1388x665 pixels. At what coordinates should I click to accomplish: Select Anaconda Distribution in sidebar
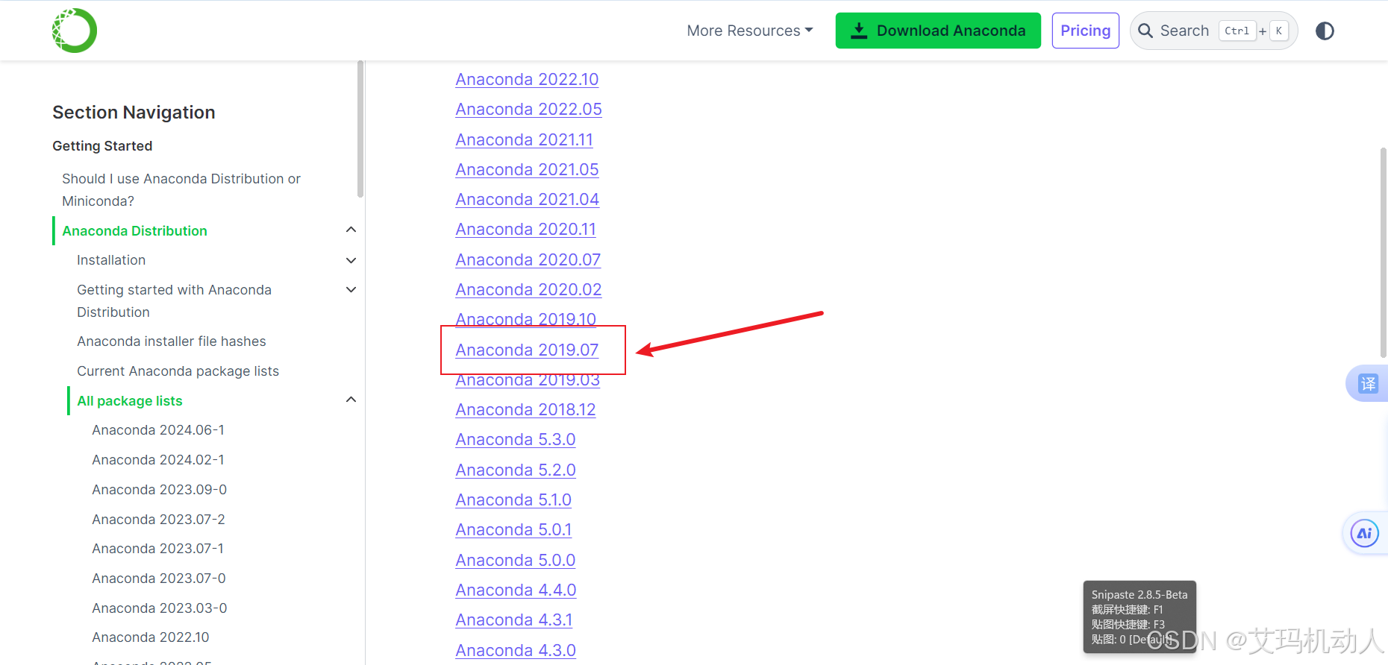coord(134,231)
